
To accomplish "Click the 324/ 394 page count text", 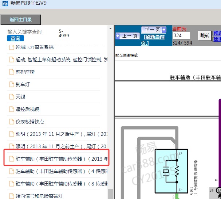I will (x=182, y=43).
